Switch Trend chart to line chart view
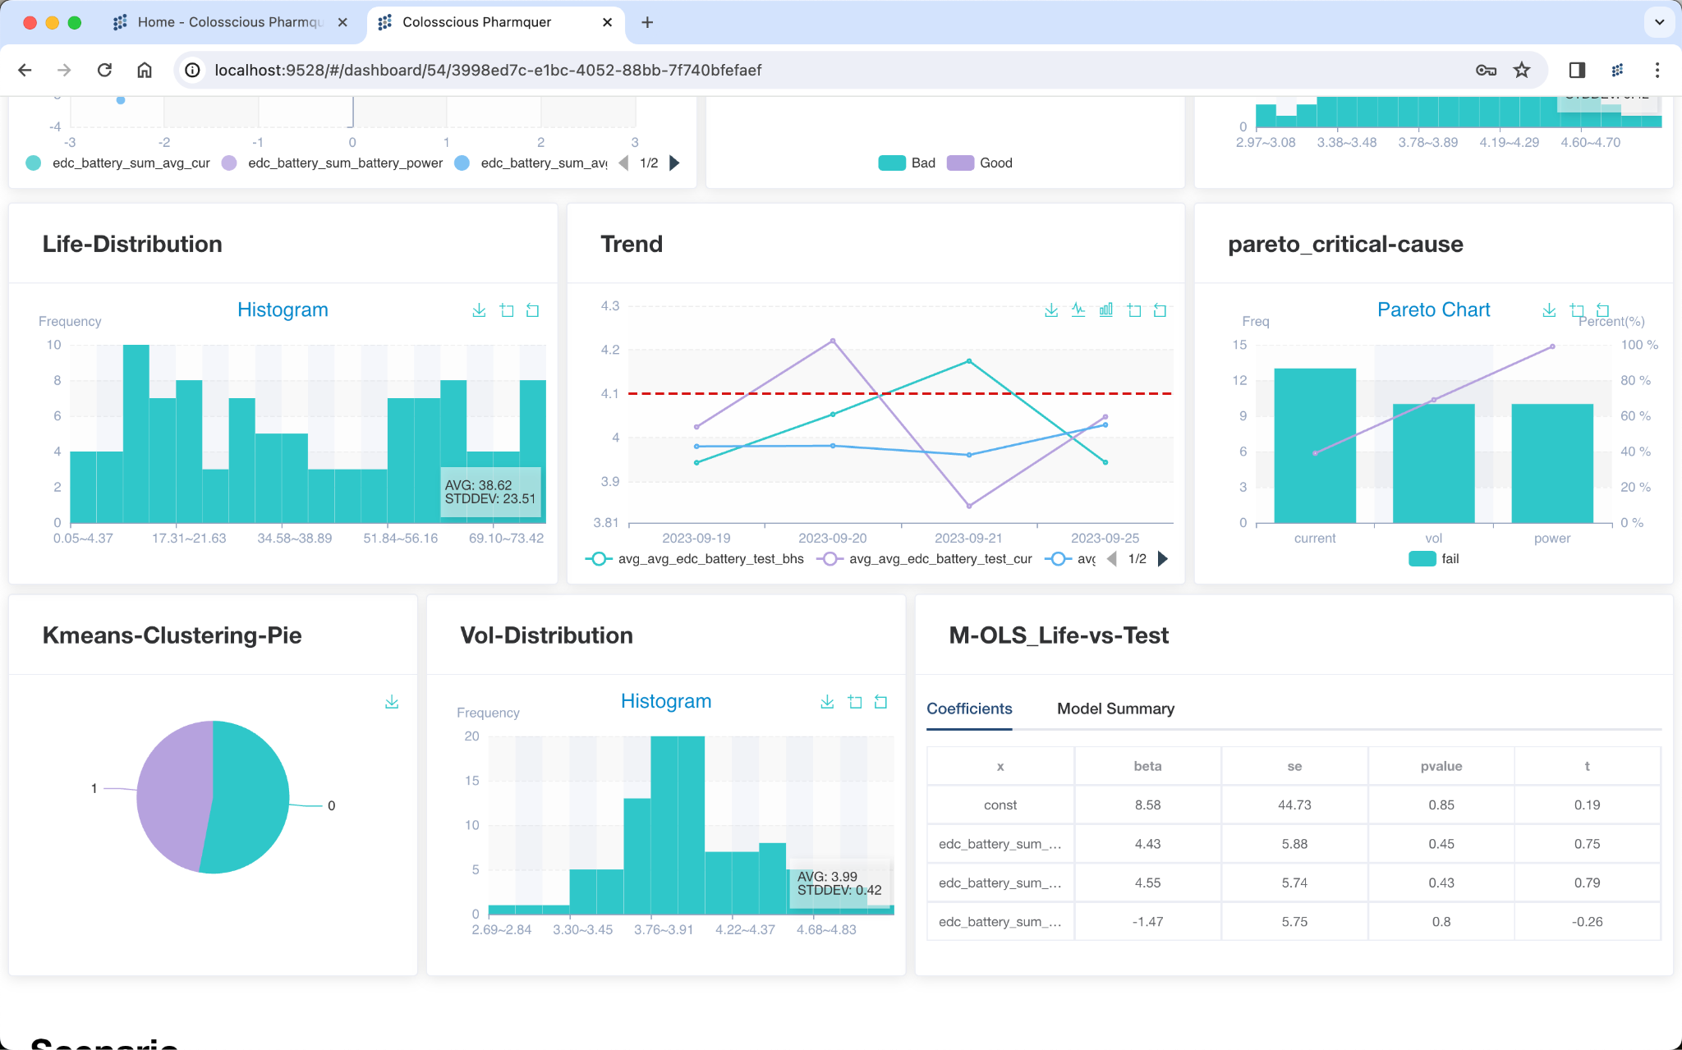The image size is (1682, 1050). [x=1079, y=309]
